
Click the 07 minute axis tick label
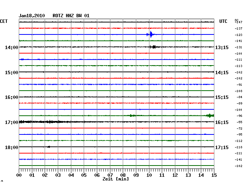click(x=110, y=175)
